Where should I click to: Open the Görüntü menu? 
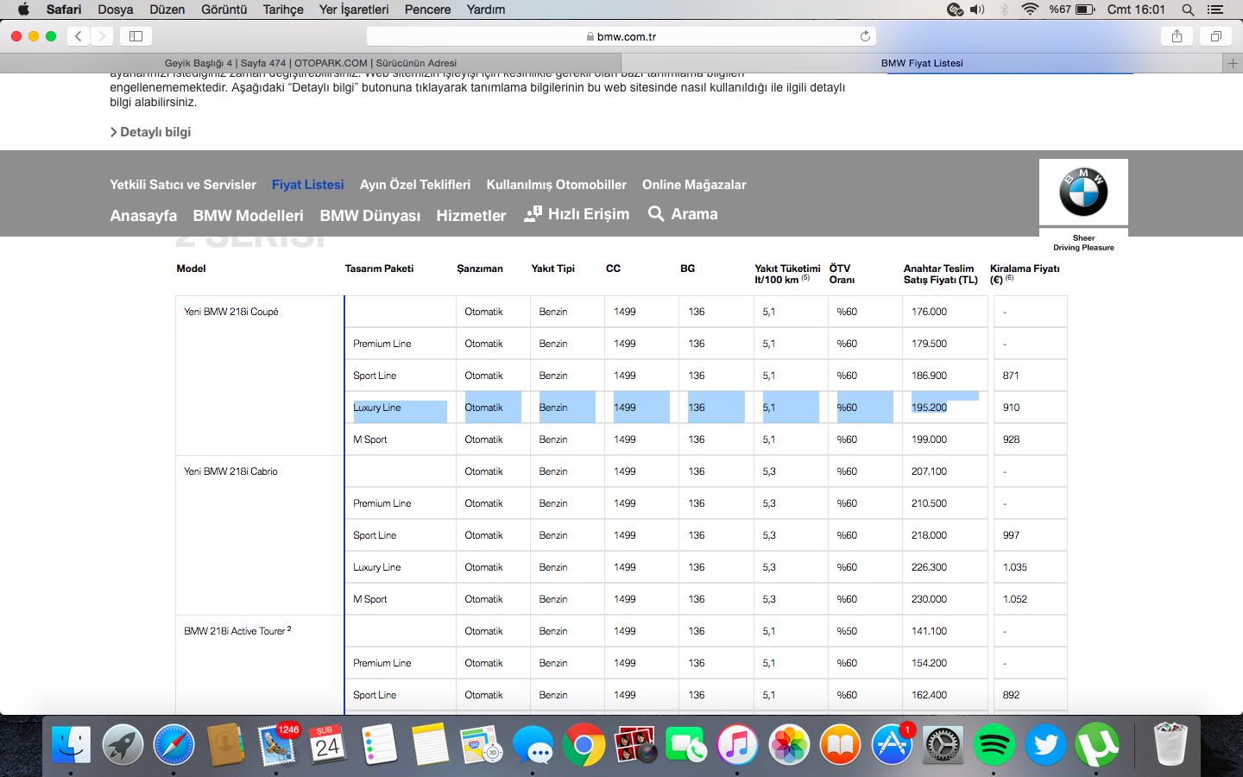(x=224, y=9)
